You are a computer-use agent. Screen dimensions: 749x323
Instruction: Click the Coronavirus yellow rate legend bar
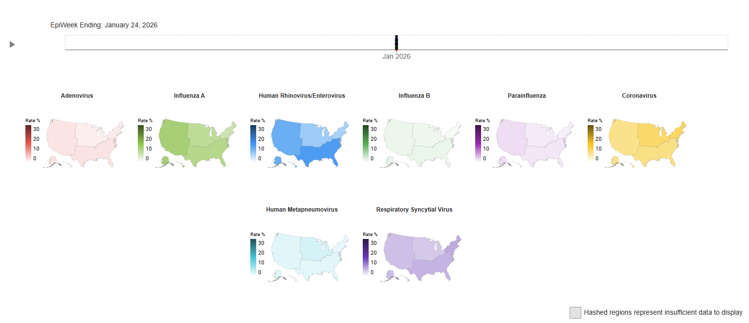click(x=591, y=143)
